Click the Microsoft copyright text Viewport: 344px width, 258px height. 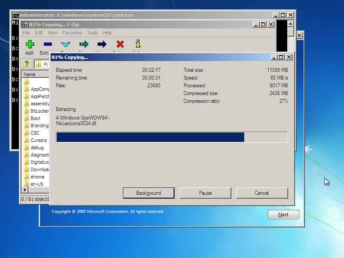(x=108, y=212)
